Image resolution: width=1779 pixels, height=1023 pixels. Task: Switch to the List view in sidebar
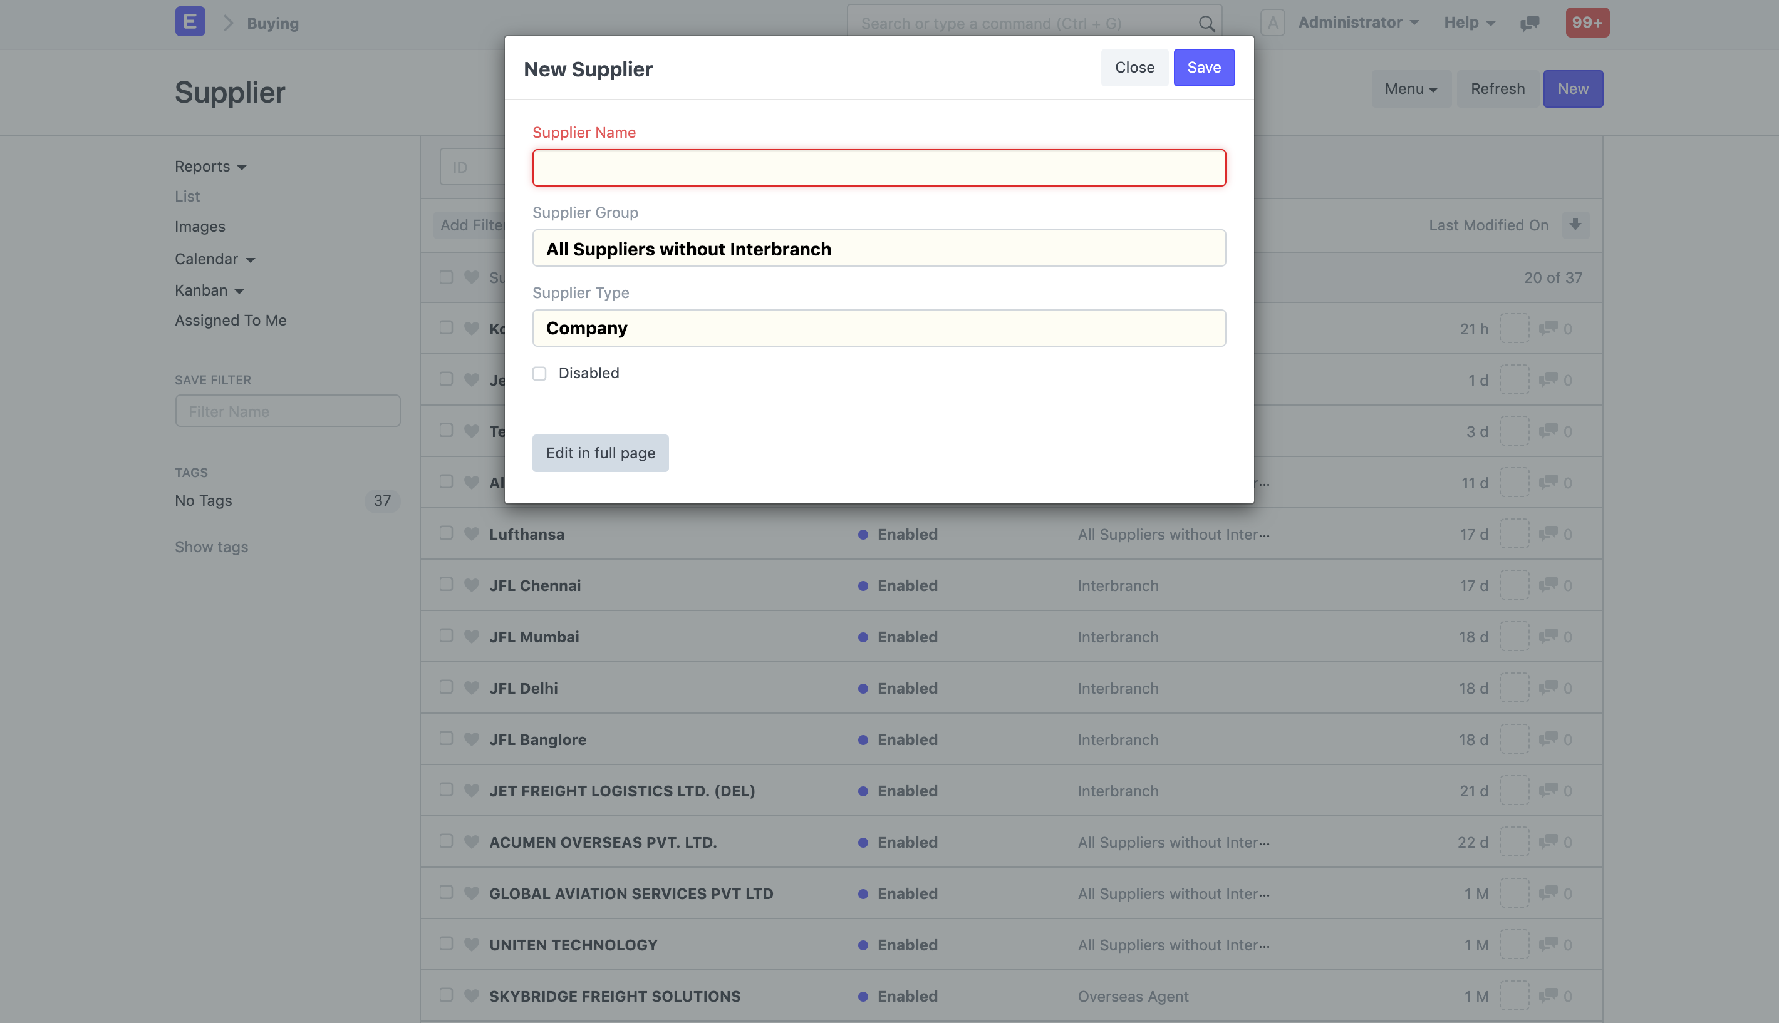point(187,196)
